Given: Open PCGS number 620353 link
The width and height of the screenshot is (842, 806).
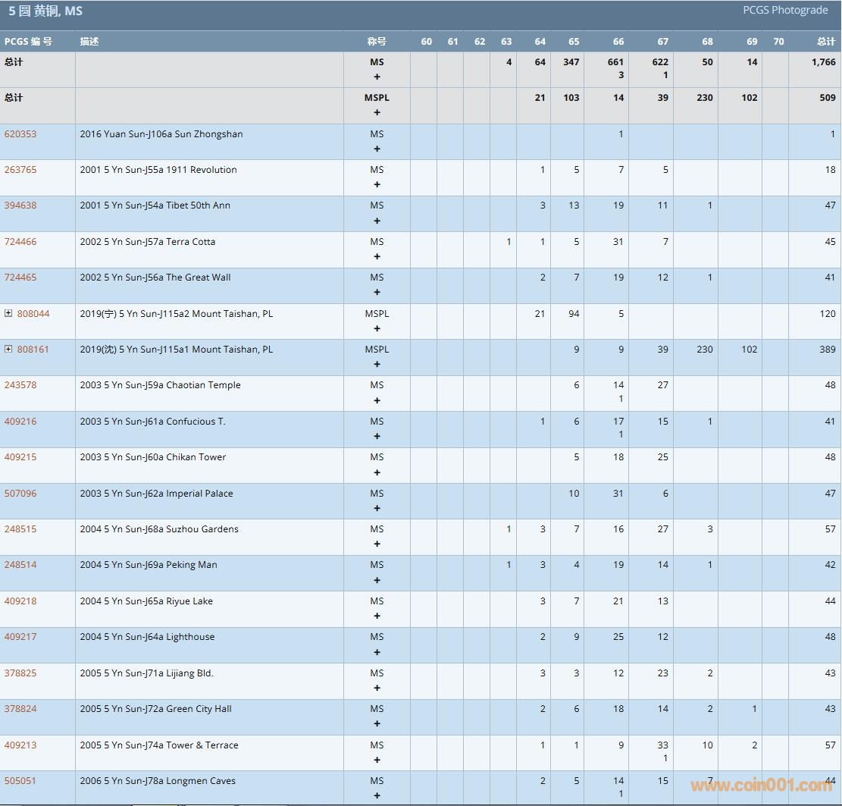Looking at the screenshot, I should tap(20, 134).
